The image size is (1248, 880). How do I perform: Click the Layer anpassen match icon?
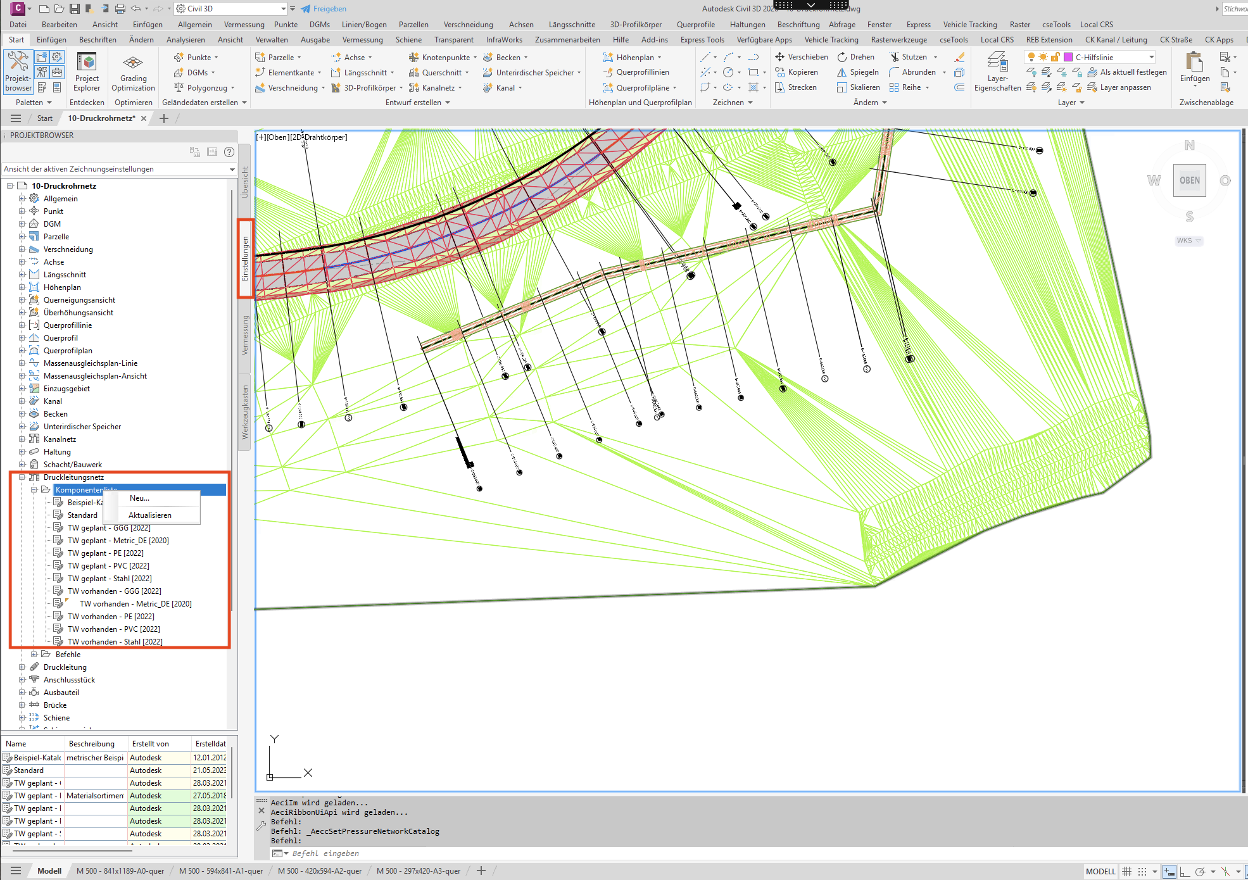[1092, 87]
